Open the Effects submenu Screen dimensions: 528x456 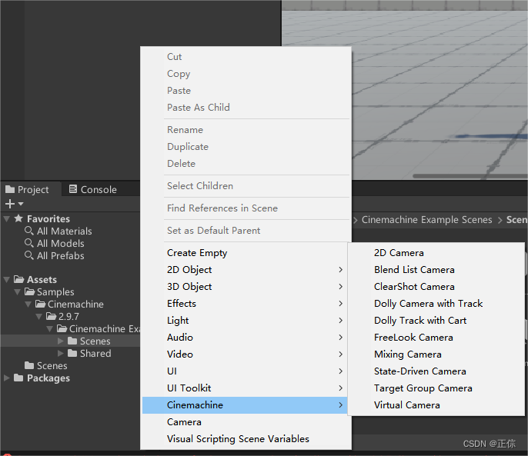[246, 304]
